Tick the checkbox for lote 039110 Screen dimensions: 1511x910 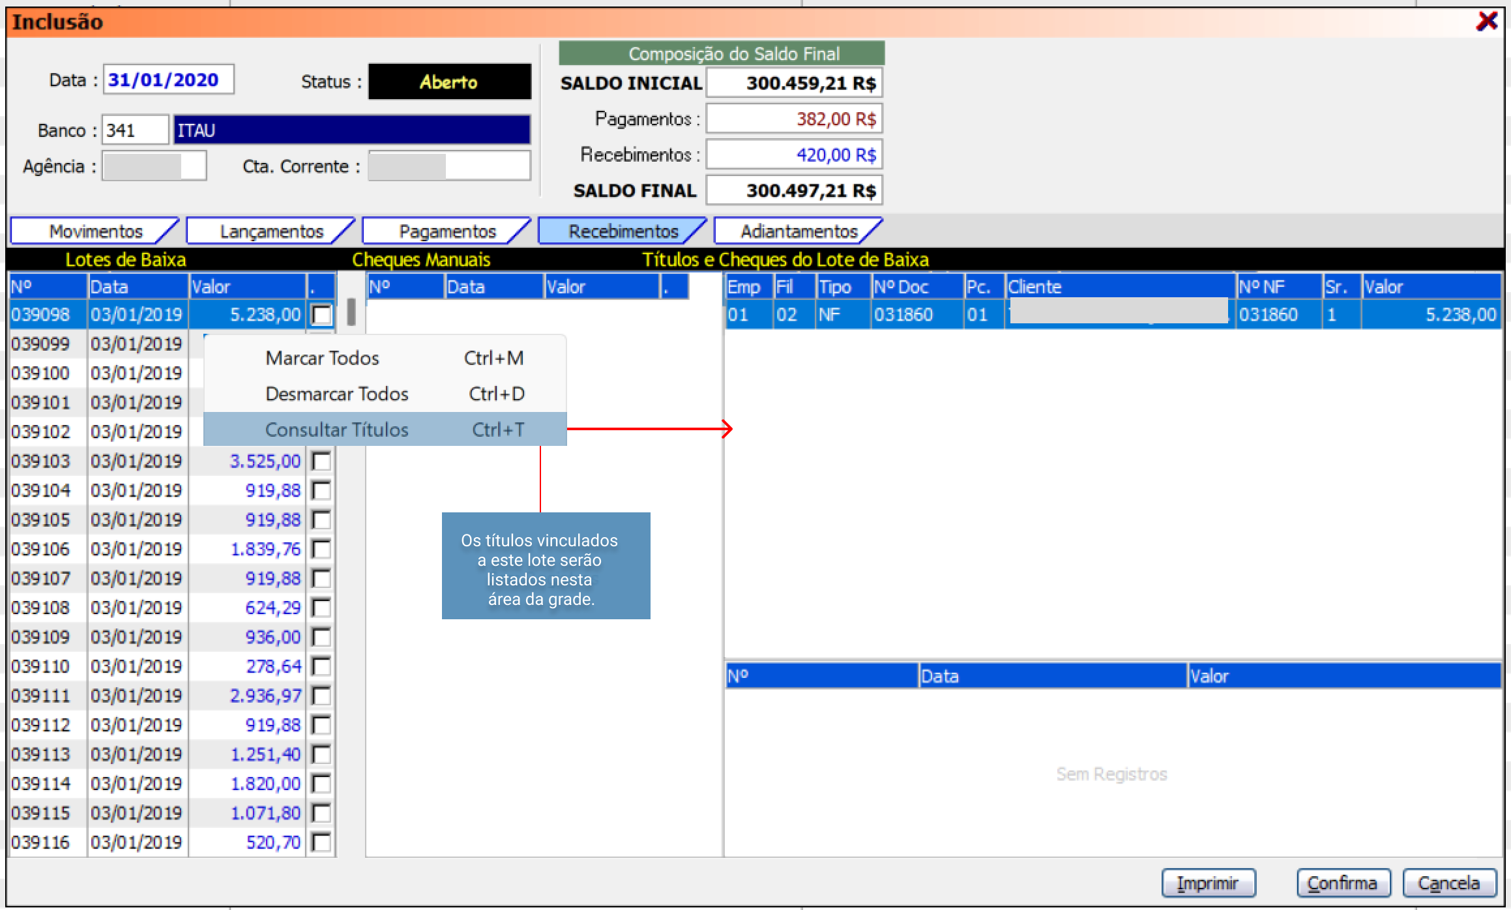pyautogui.click(x=321, y=666)
